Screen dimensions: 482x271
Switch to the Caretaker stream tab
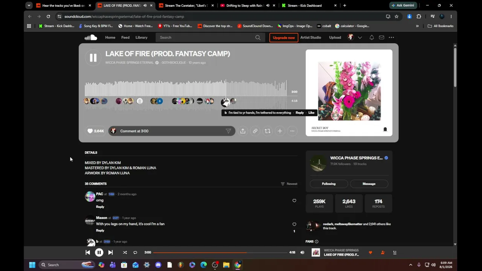[x=186, y=6]
